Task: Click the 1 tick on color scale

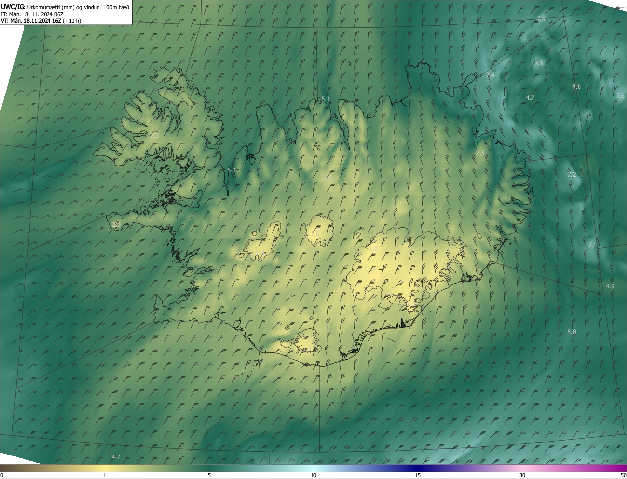Action: point(105,476)
